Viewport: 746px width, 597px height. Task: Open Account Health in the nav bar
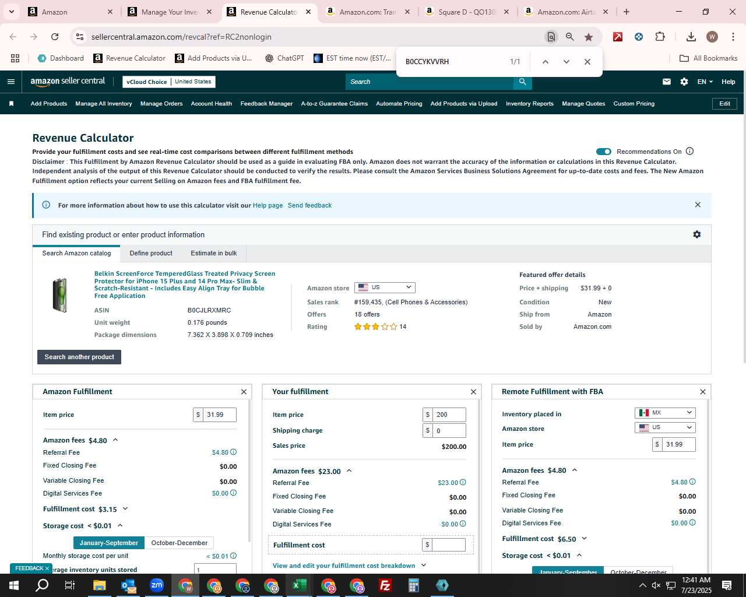click(212, 104)
